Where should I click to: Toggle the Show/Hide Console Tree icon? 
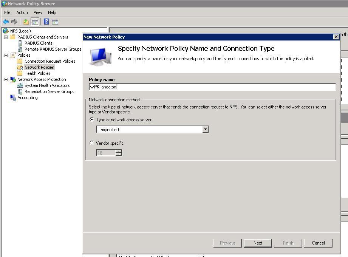pos(35,22)
